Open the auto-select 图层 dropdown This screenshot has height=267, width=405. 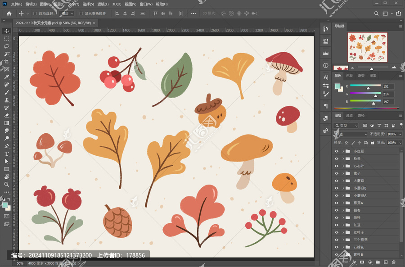click(67, 14)
